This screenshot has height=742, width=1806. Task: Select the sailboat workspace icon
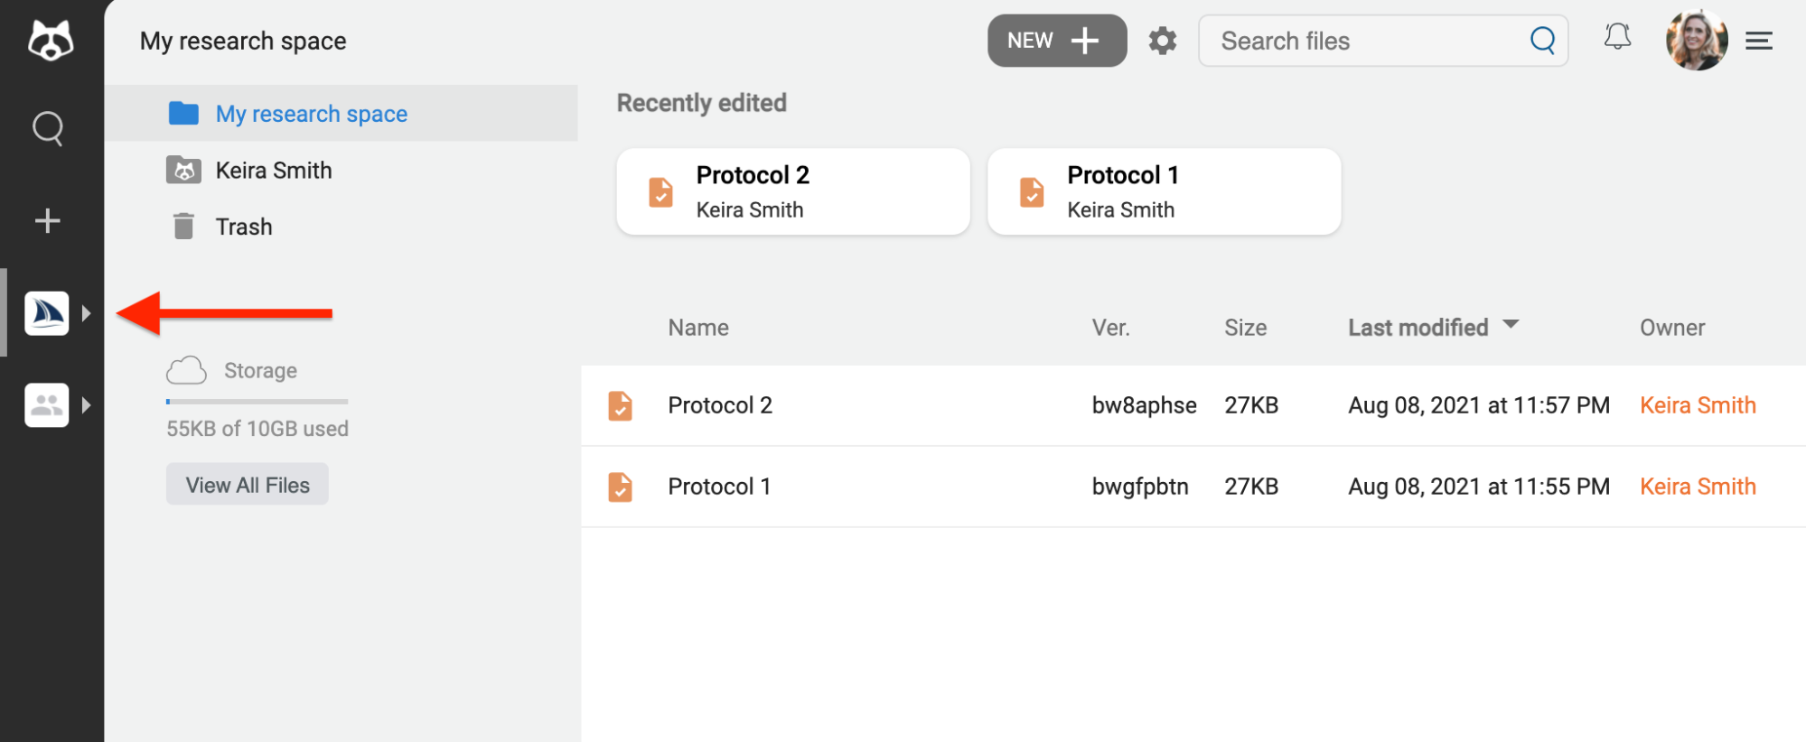(x=46, y=312)
